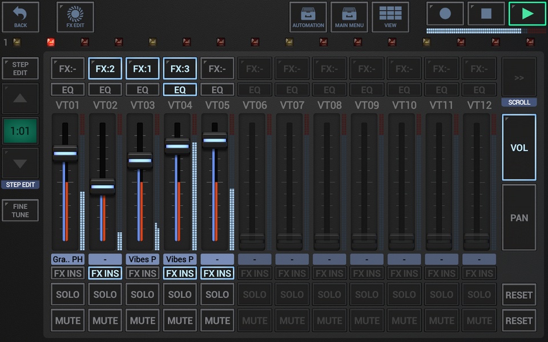548x342 pixels.
Task: Toggle EQ on track VT03
Action: click(x=143, y=89)
